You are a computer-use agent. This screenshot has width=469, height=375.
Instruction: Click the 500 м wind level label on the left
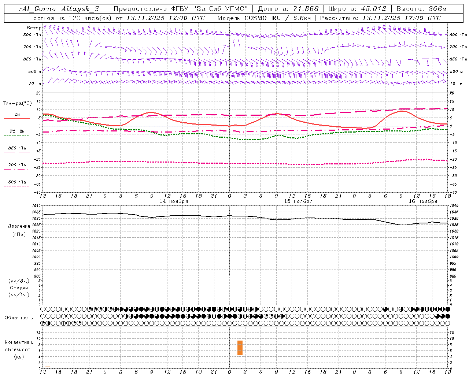tap(35, 71)
